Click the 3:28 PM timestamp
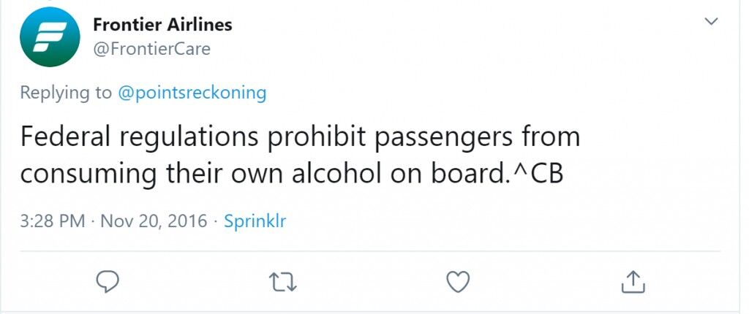The image size is (749, 314). pos(53,221)
